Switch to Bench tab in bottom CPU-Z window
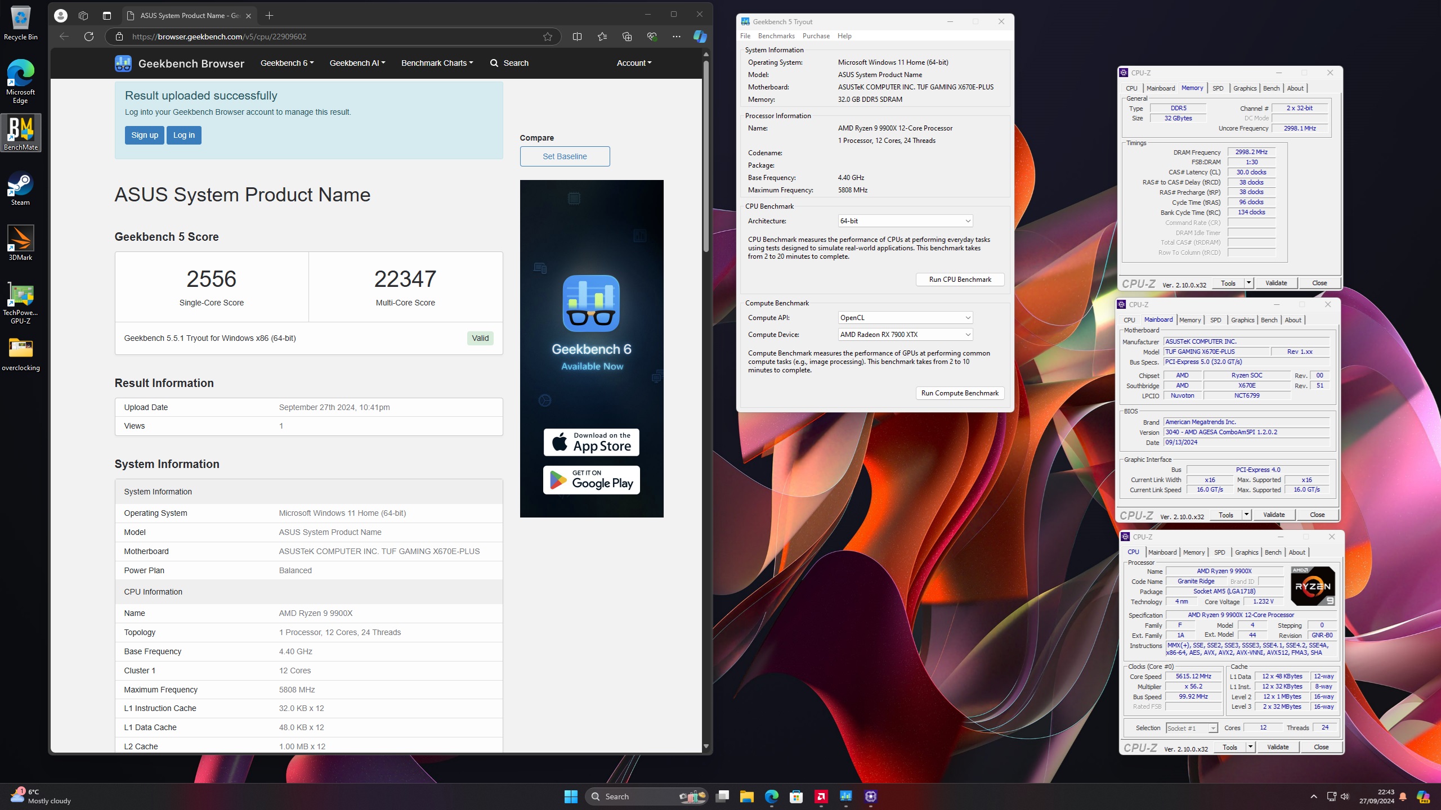The image size is (1441, 810). [1273, 552]
